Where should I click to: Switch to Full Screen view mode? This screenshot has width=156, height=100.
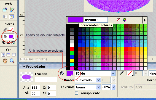14,54
